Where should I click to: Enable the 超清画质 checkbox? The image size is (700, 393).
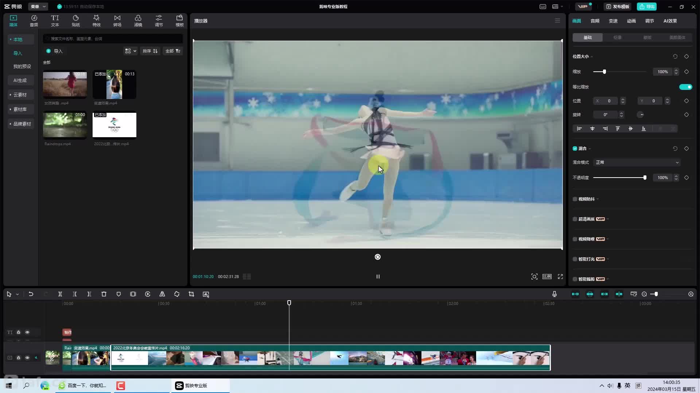point(575,219)
